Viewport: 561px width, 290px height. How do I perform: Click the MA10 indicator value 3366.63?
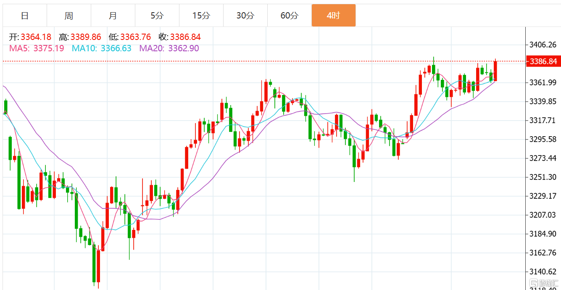[x=116, y=48]
